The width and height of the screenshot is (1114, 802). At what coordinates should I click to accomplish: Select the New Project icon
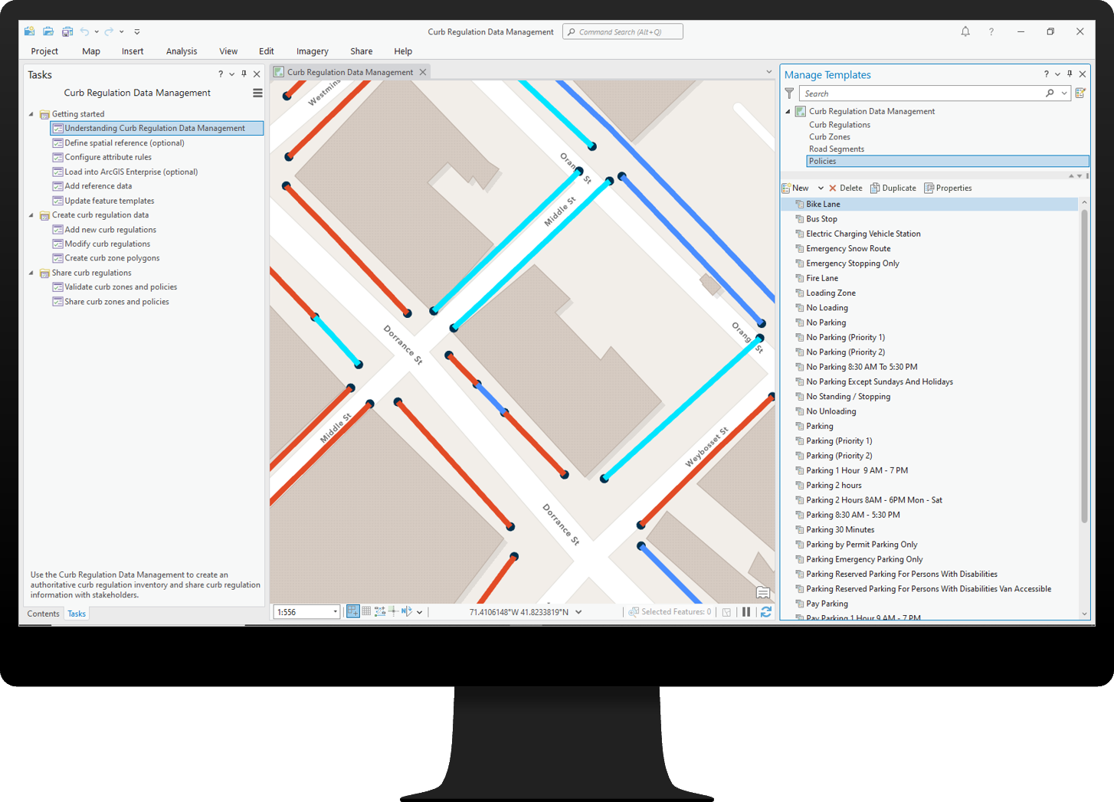[x=29, y=31]
